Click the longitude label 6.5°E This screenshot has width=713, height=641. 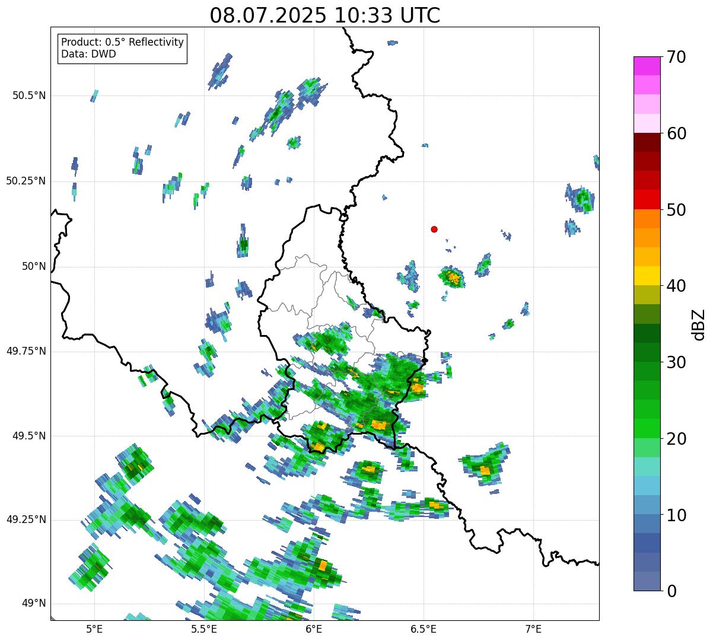click(424, 629)
